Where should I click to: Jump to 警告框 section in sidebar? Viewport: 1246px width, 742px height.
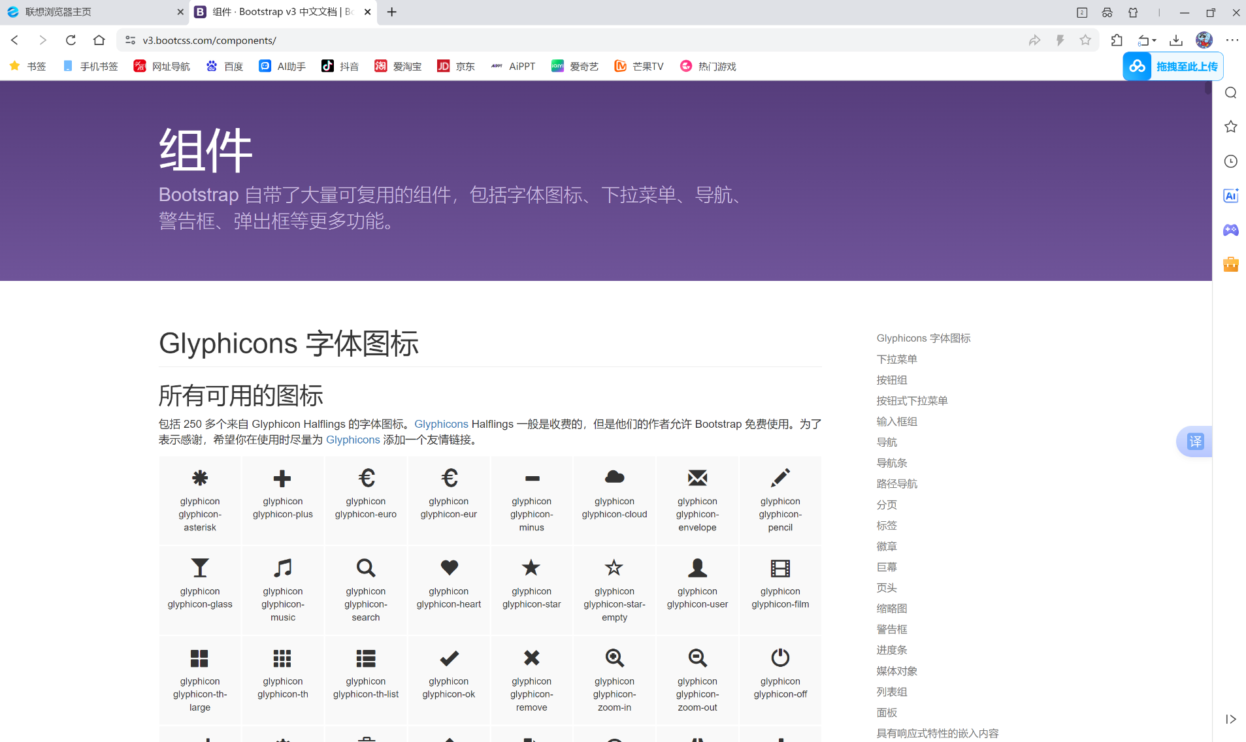(892, 630)
